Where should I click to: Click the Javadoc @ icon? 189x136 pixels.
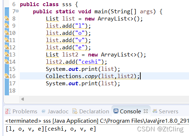click(44, 111)
